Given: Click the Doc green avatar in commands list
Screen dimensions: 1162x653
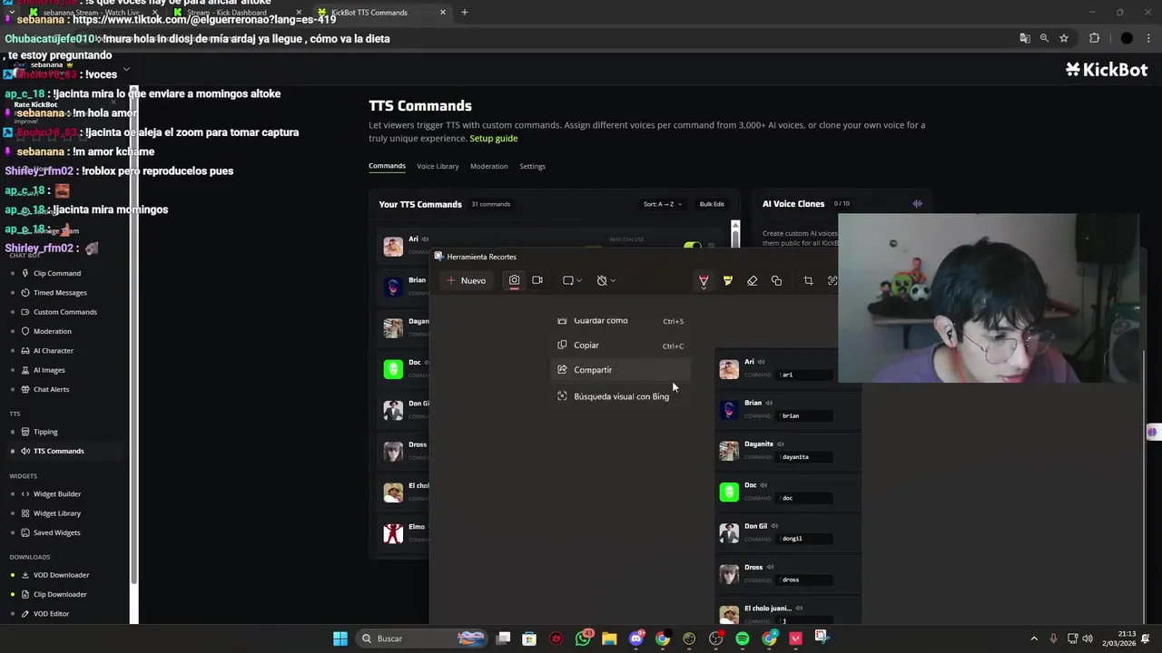Looking at the screenshot, I should tap(393, 368).
